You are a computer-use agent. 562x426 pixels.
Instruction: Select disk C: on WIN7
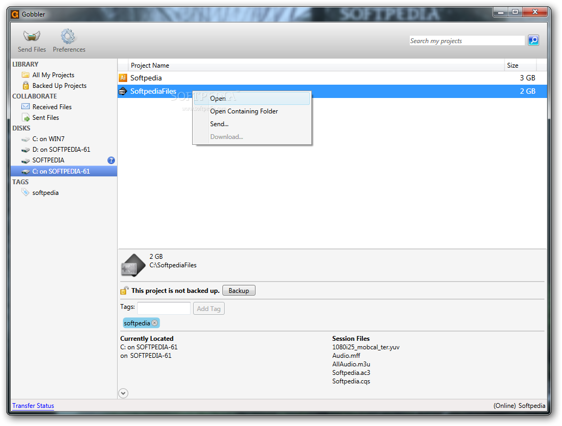[48, 139]
